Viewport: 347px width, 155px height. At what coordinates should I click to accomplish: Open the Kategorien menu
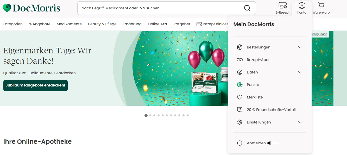(13, 24)
